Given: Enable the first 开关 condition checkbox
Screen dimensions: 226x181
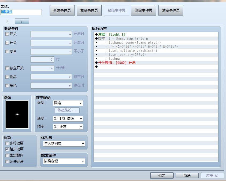Looking at the screenshot, I should (7, 34).
